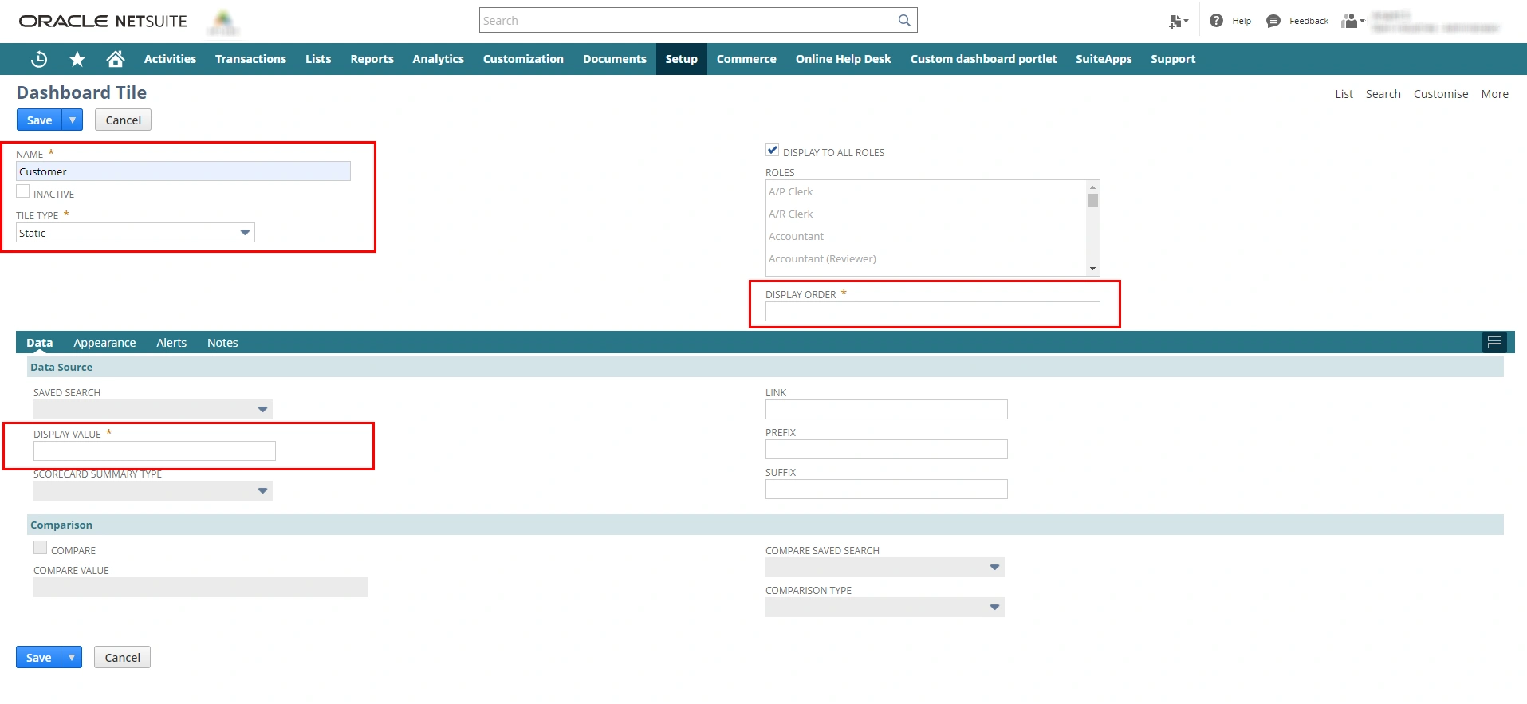Image resolution: width=1527 pixels, height=704 pixels.
Task: Expand the bottom Save button arrow
Action: (72, 658)
